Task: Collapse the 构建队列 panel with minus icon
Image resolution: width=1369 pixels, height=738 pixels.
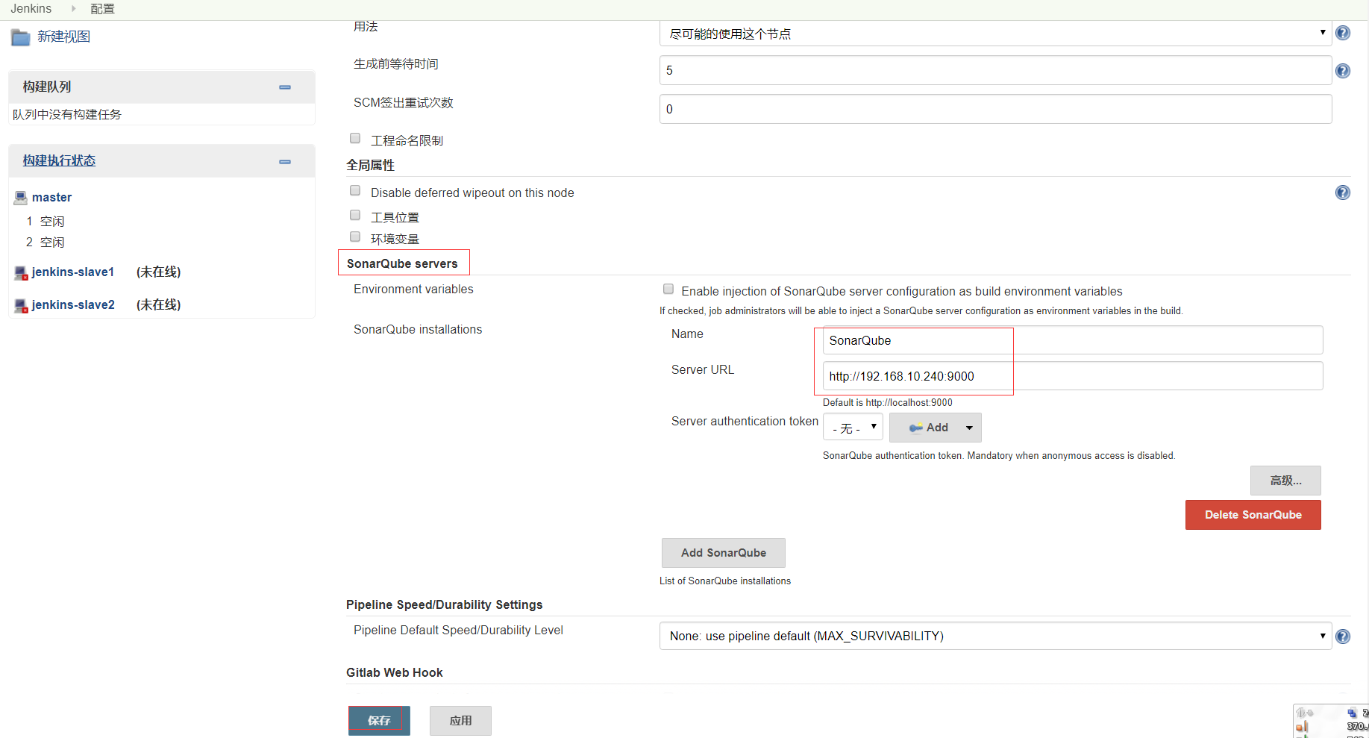Action: pos(285,87)
